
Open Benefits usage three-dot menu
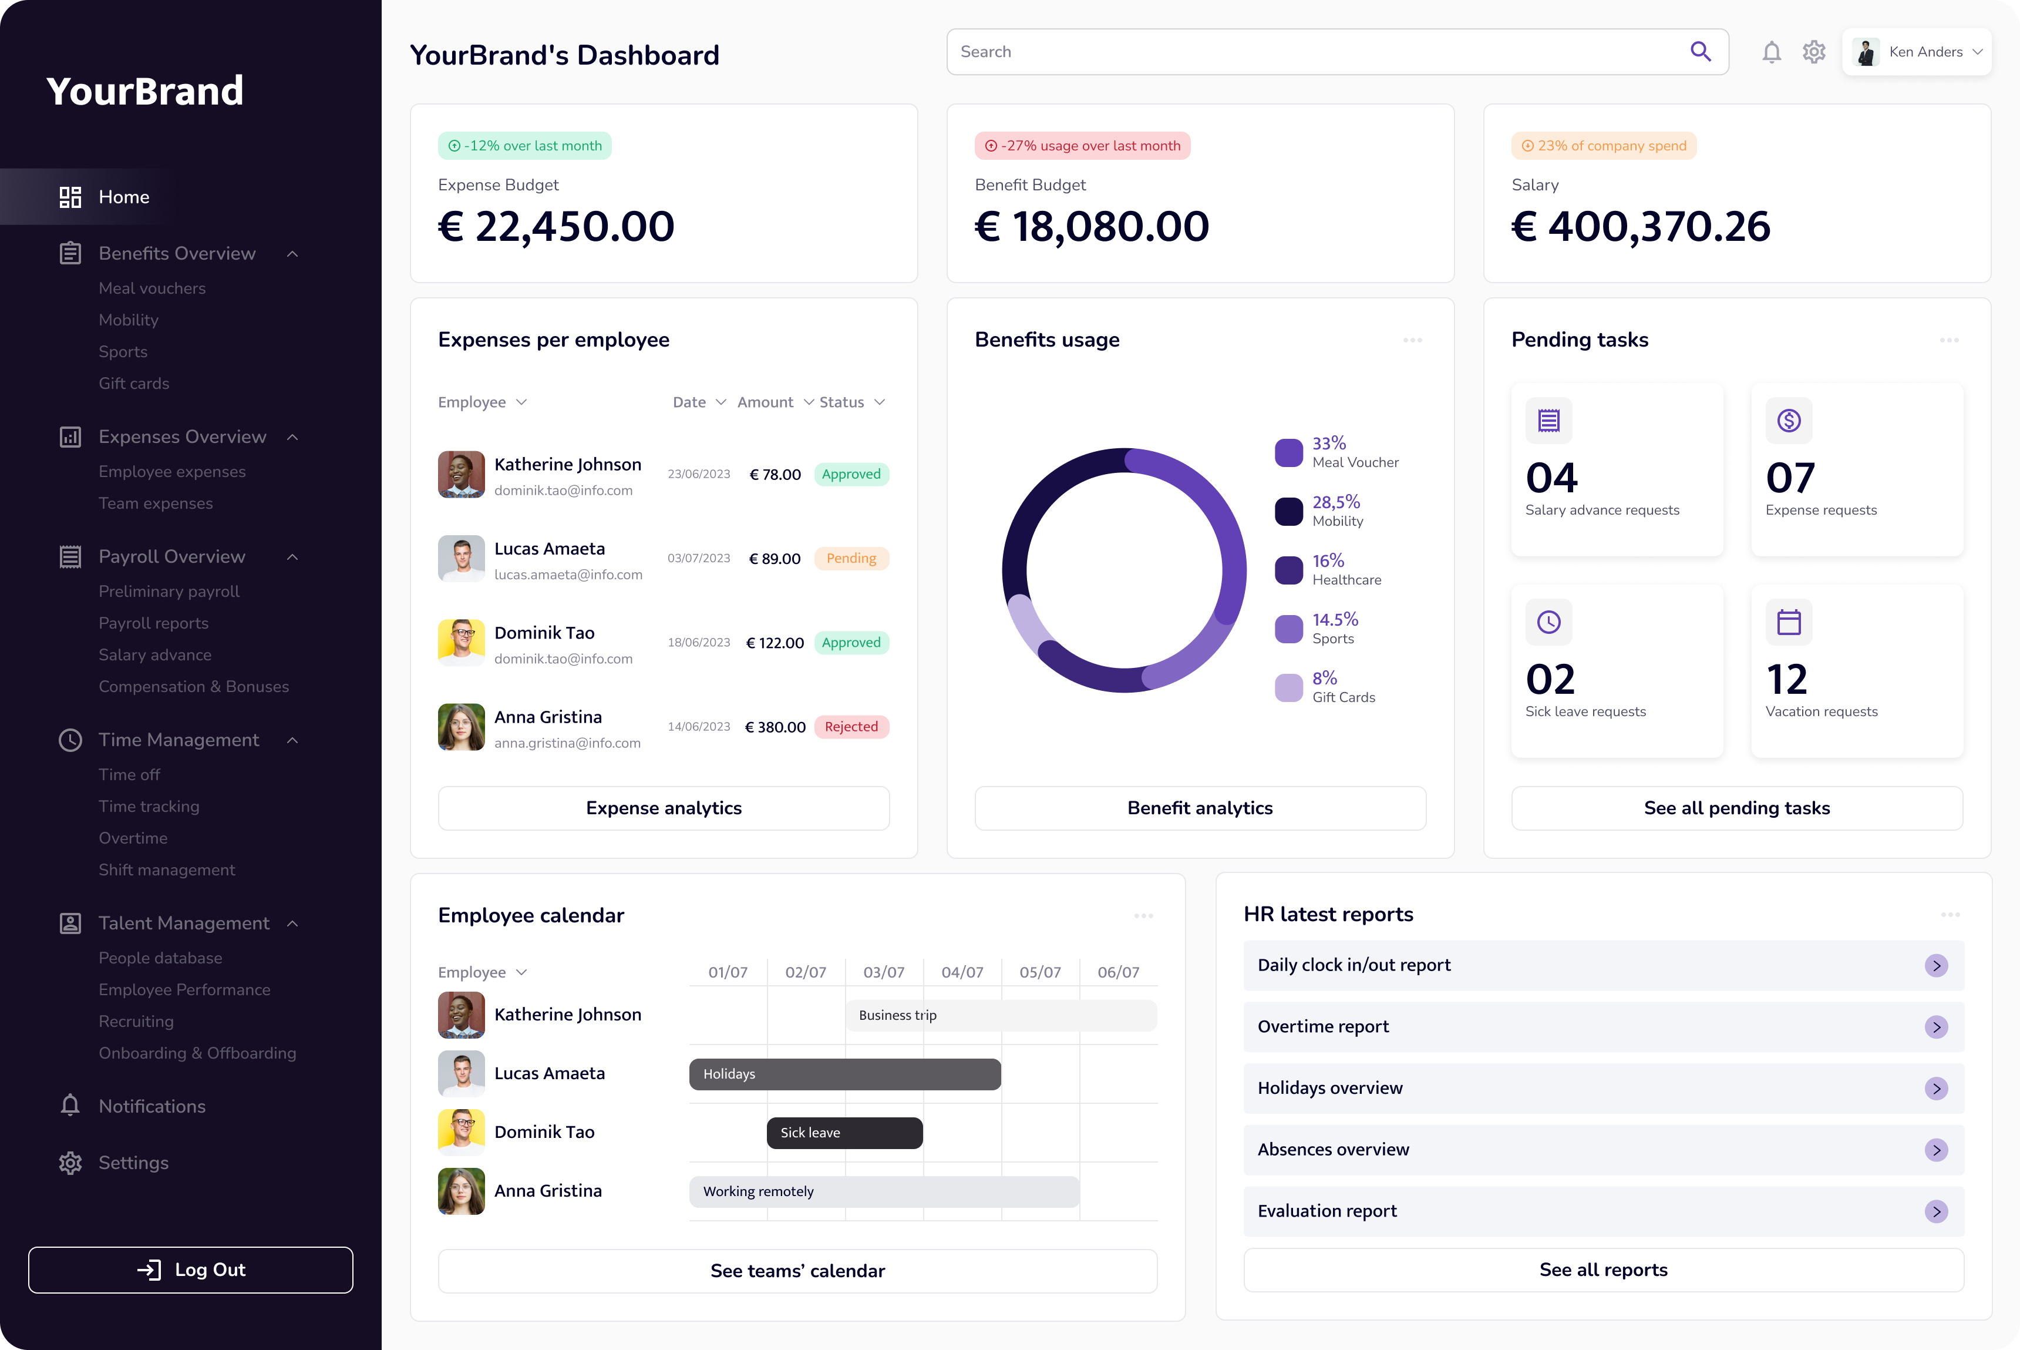coord(1412,340)
